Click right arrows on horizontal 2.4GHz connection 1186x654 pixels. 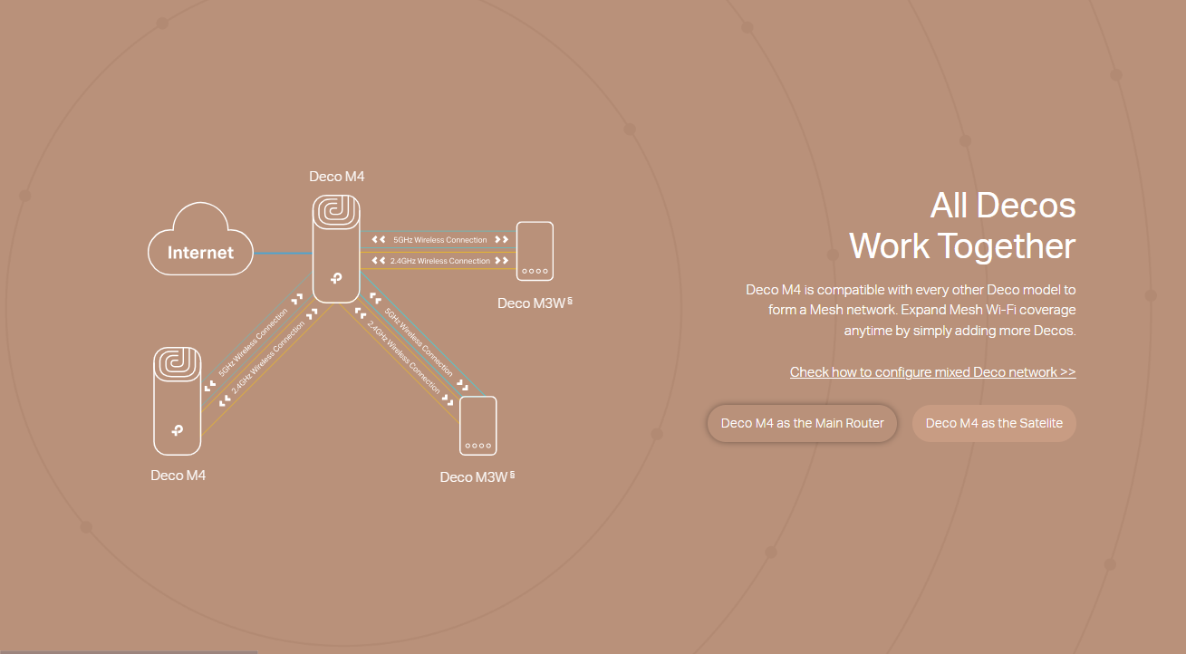[501, 261]
